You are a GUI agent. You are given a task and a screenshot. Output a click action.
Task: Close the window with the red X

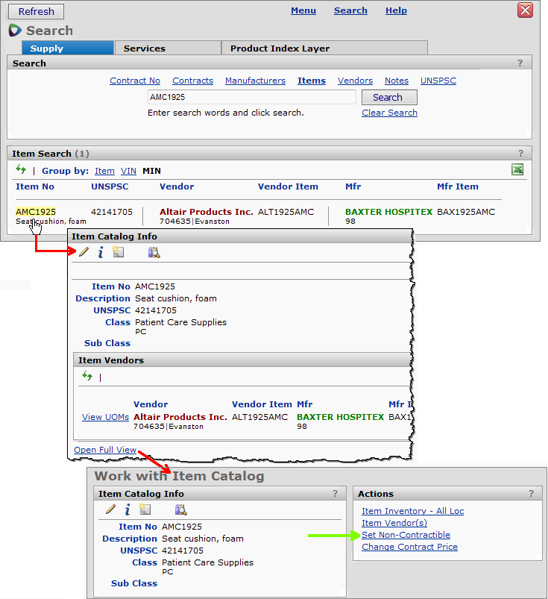525,10
